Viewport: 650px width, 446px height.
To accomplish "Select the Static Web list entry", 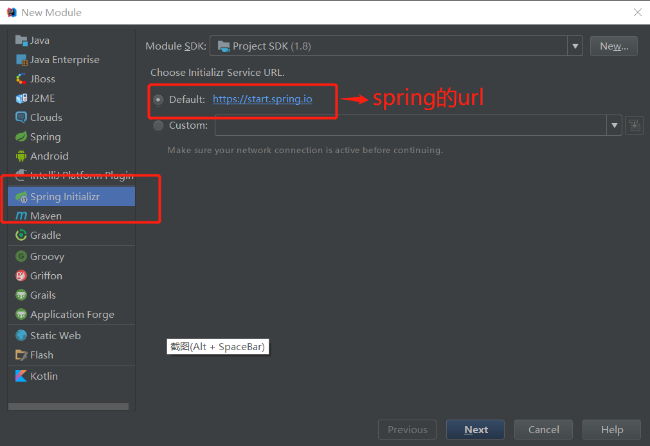I will 71,336.
